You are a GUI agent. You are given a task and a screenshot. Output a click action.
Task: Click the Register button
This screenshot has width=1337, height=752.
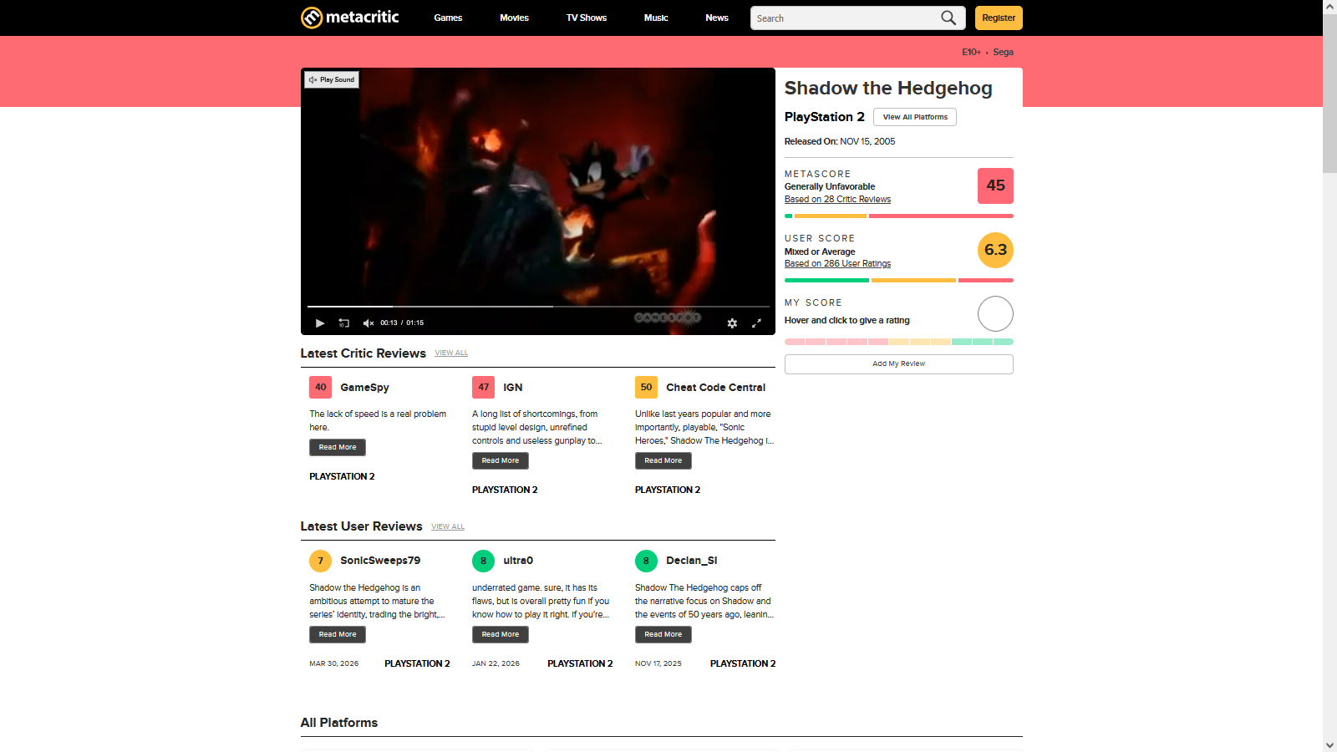pos(999,18)
